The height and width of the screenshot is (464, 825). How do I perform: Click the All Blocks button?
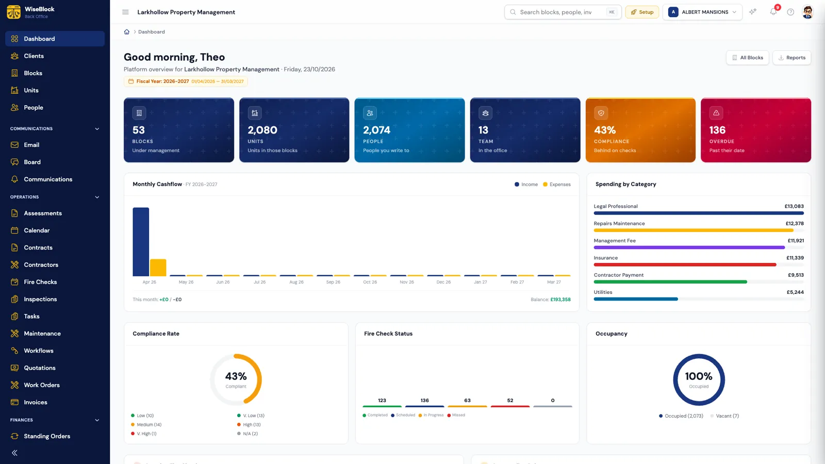(x=748, y=58)
